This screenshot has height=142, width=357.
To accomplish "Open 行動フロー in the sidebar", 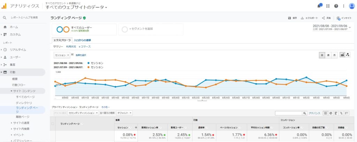I will [19, 85].
